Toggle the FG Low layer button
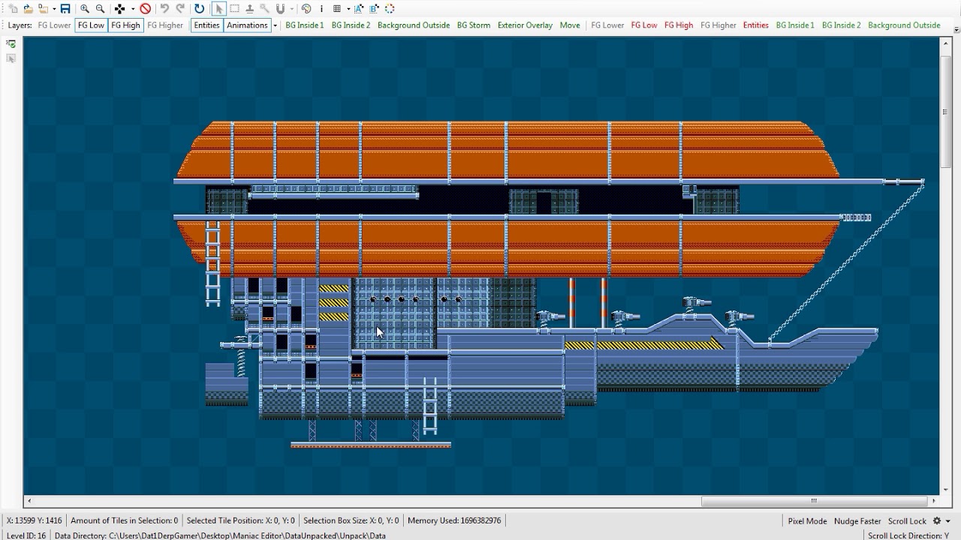The height and width of the screenshot is (540, 961). coord(92,25)
